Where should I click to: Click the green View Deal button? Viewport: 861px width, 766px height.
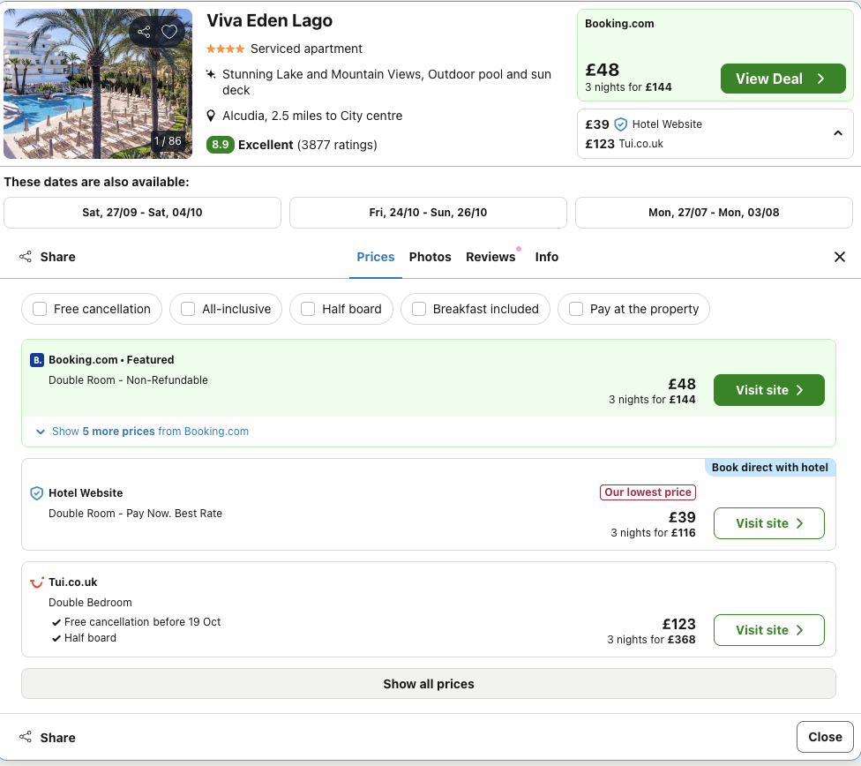click(x=783, y=79)
